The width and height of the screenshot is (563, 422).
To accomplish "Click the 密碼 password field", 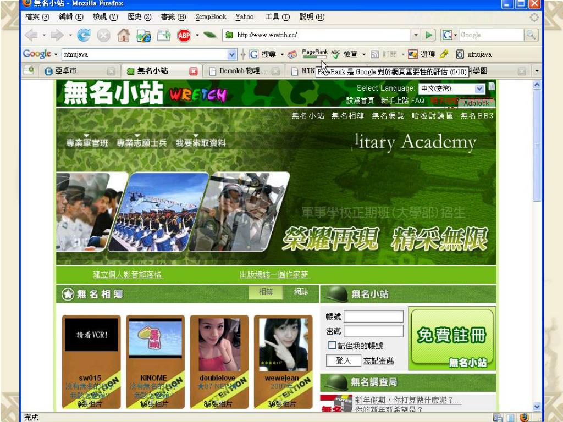I will click(x=373, y=331).
